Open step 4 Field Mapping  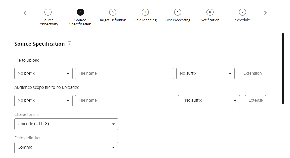[x=145, y=12]
